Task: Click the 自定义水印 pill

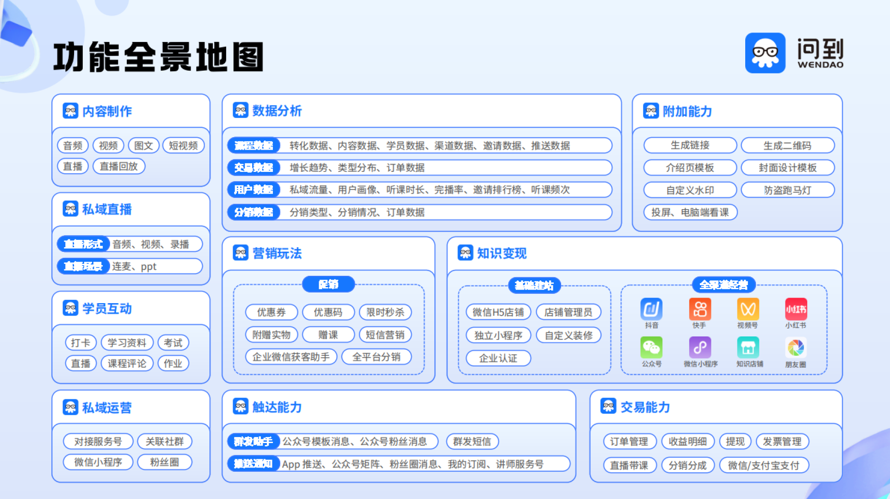Action: (x=690, y=190)
